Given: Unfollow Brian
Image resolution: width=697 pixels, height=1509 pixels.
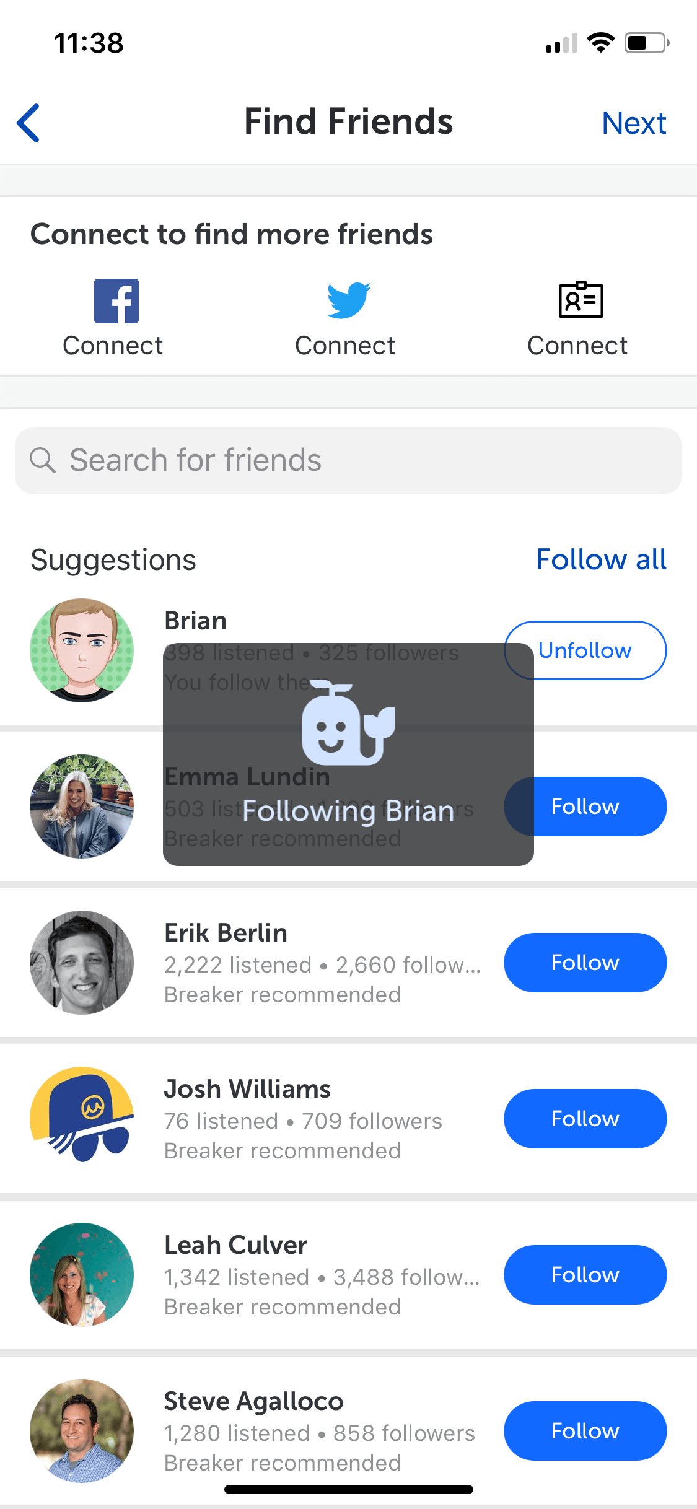Looking at the screenshot, I should [x=585, y=650].
